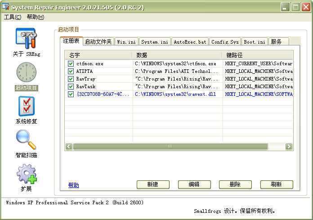Click the HKEY_CURRENT_USER\Softwar key path cell
313x220 pixels.
(x=259, y=64)
